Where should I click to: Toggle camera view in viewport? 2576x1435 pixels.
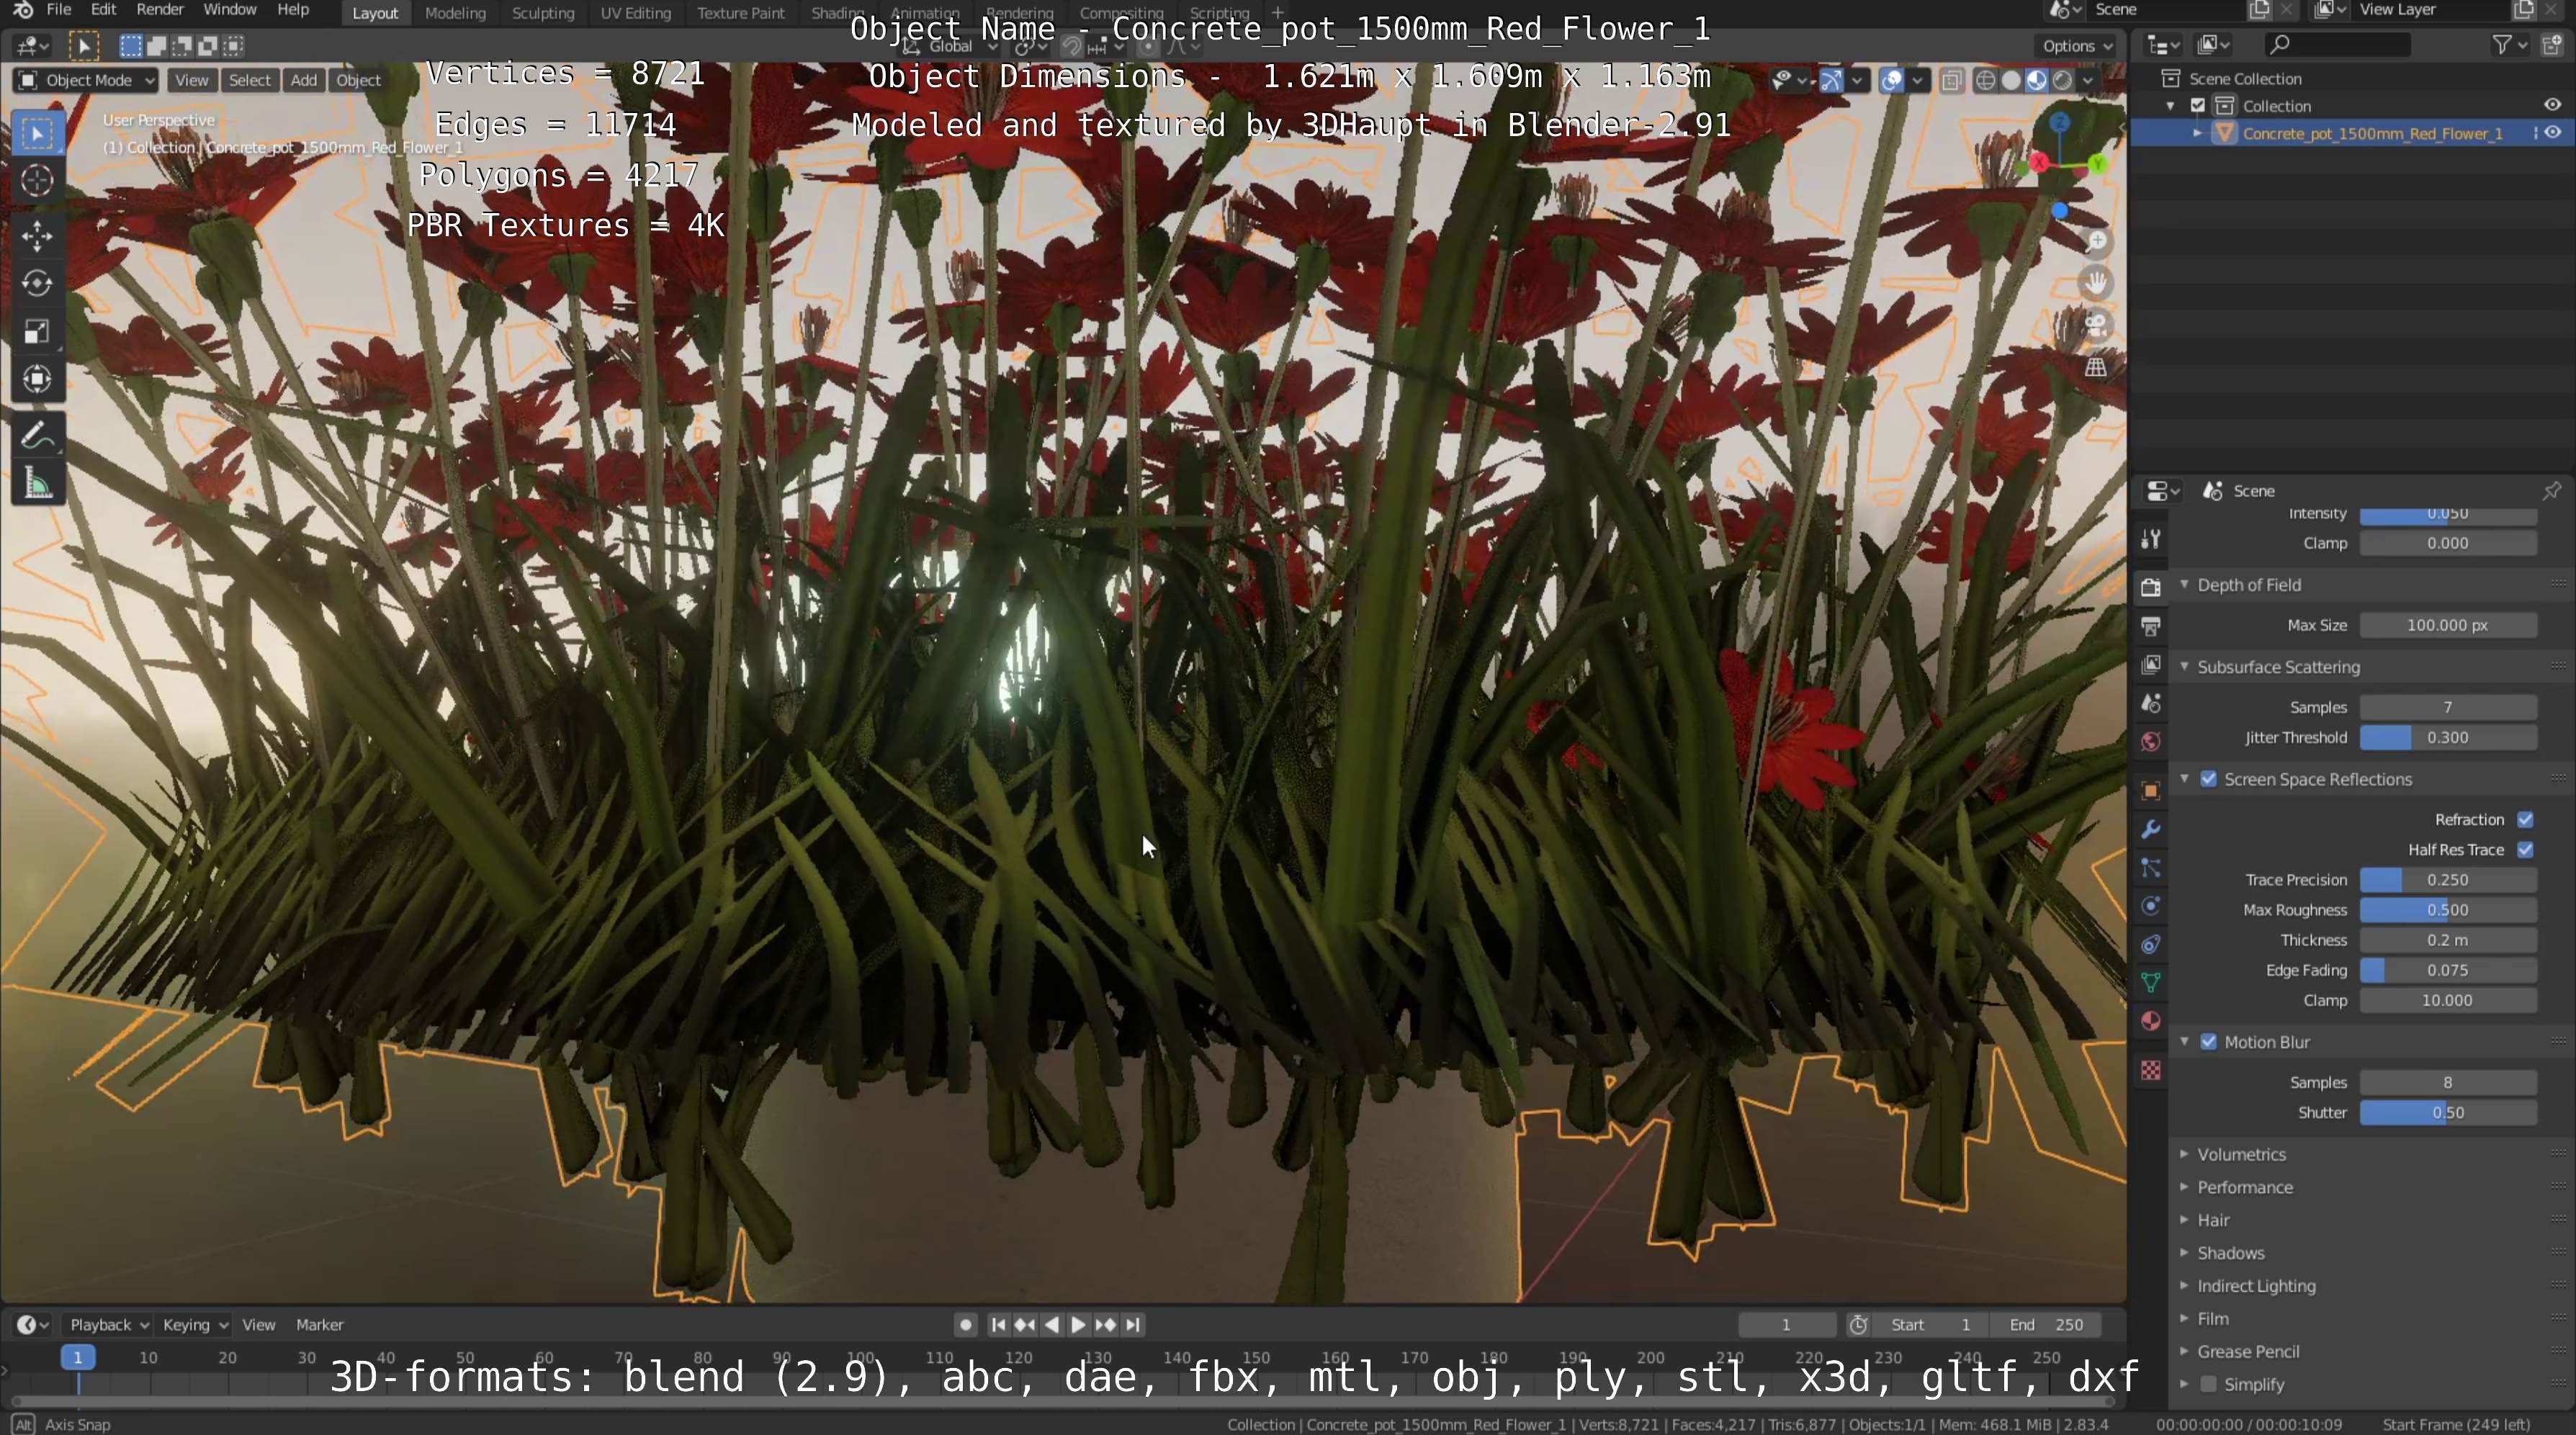2096,325
